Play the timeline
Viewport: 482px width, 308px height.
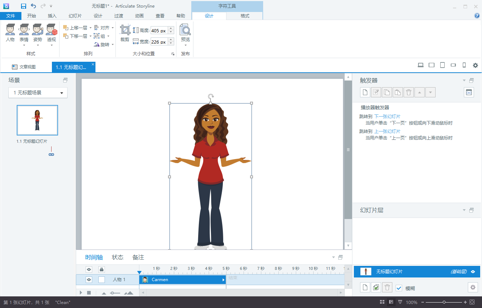point(81,293)
